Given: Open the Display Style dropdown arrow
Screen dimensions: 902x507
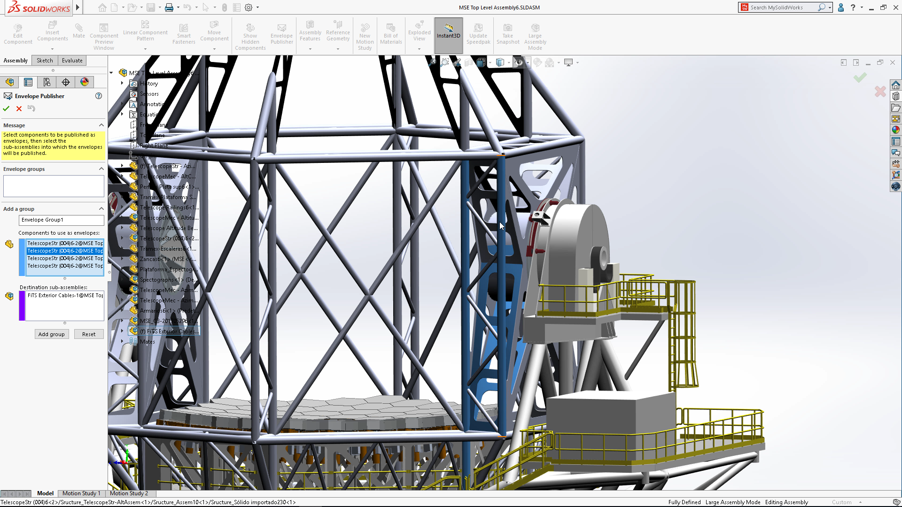Looking at the screenshot, I should (509, 62).
